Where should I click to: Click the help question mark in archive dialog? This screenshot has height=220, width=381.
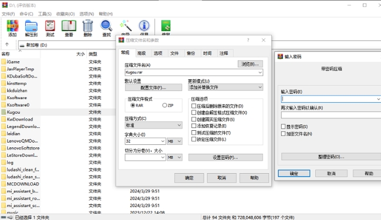pyautogui.click(x=248, y=40)
